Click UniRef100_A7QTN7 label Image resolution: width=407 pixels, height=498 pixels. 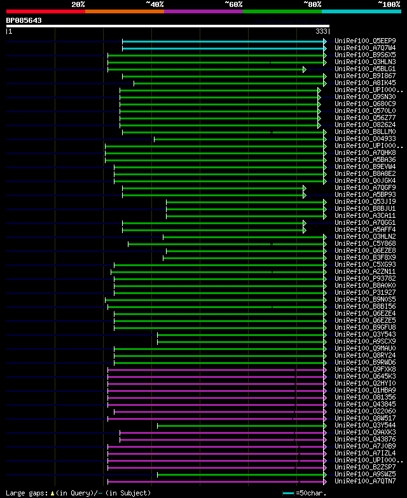point(365,481)
